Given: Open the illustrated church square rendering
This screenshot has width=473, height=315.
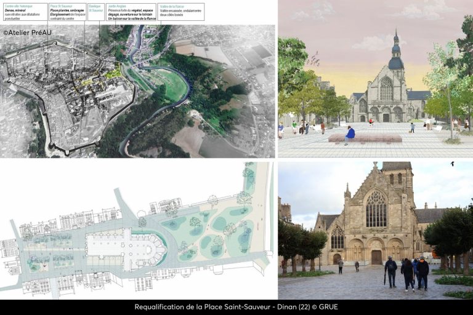Looking at the screenshot, I should (375, 79).
